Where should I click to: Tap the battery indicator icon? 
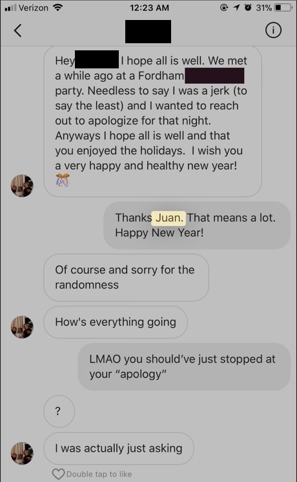click(x=283, y=7)
